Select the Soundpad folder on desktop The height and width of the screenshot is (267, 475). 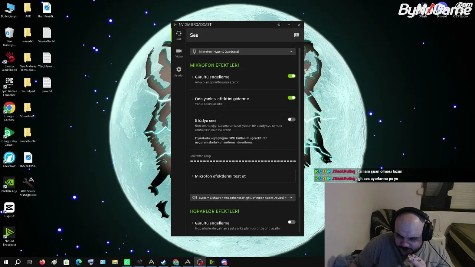[x=28, y=85]
